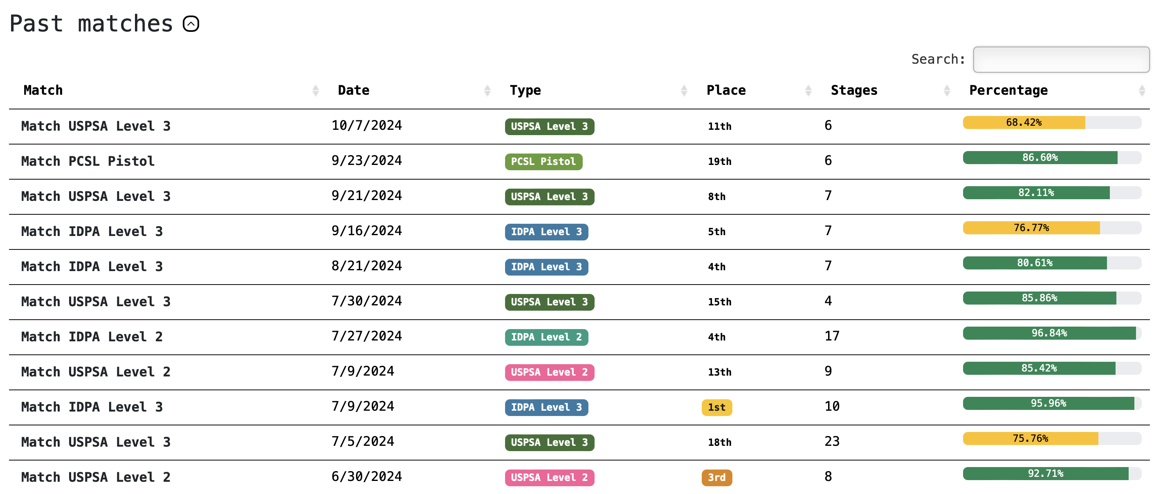This screenshot has height=494, width=1172.
Task: Open Match IDPA Level 3 with 1st place
Action: (92, 407)
